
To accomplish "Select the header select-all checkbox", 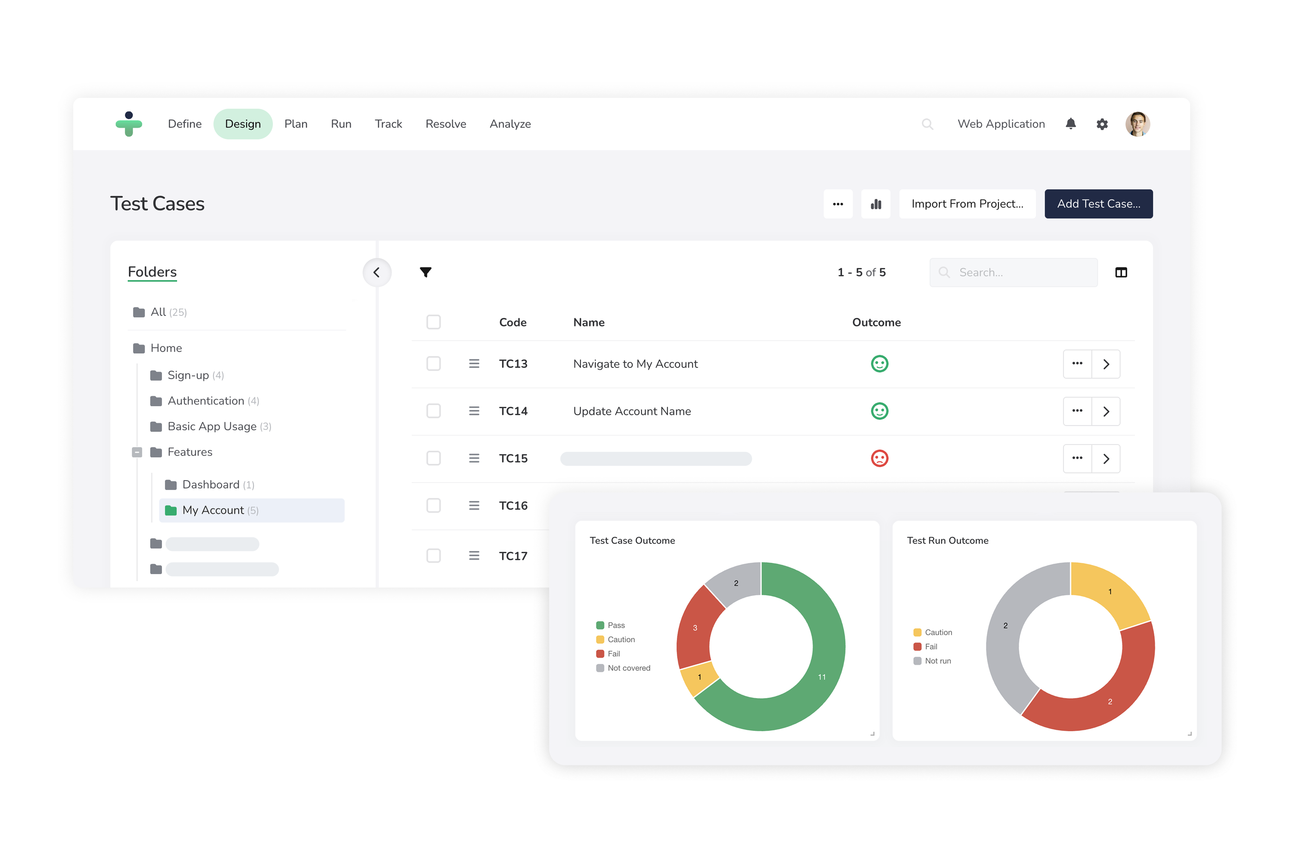I will click(x=433, y=322).
